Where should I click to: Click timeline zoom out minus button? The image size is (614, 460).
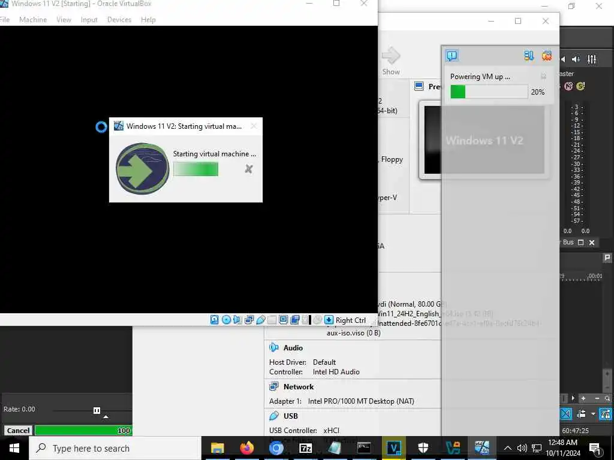597,398
